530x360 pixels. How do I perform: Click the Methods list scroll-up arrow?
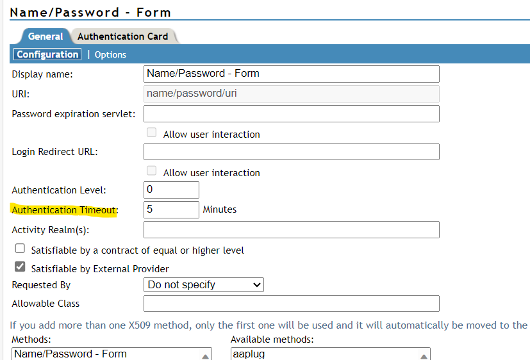click(206, 356)
